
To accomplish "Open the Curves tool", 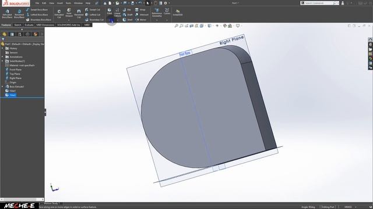I will coord(167,12).
